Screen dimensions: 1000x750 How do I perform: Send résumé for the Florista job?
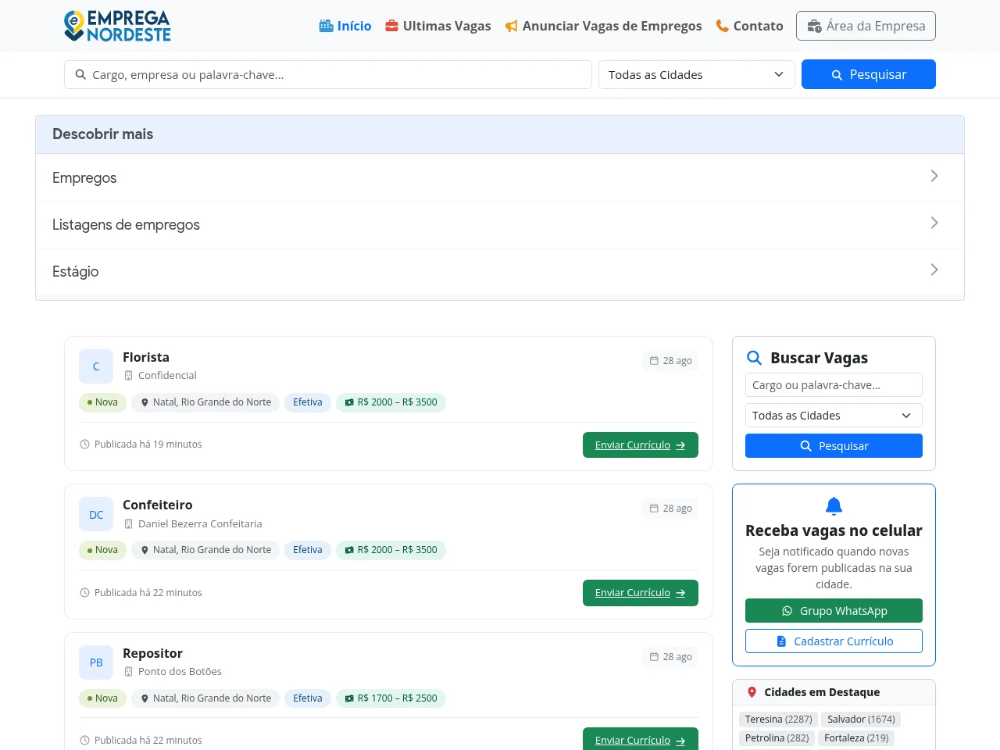[641, 445]
